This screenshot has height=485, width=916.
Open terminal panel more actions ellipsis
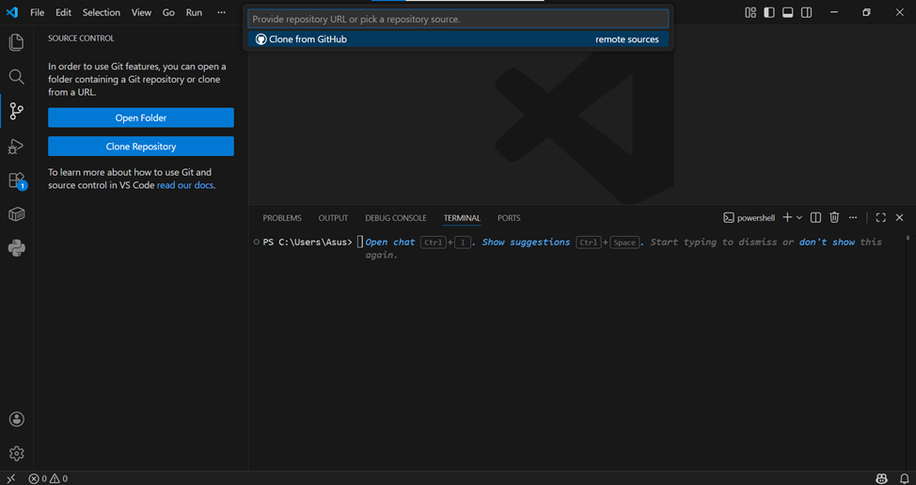click(x=853, y=218)
